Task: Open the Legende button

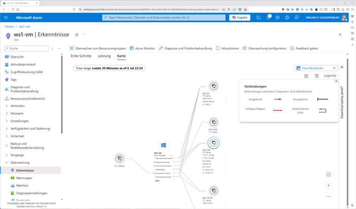Action: (x=330, y=76)
